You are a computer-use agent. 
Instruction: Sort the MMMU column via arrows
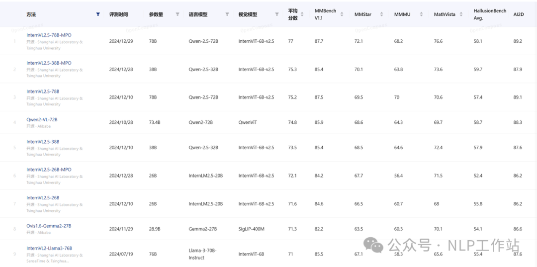(x=421, y=14)
